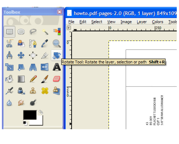Activate the Paths tool
The height and width of the screenshot is (144, 179).
pos(33,43)
